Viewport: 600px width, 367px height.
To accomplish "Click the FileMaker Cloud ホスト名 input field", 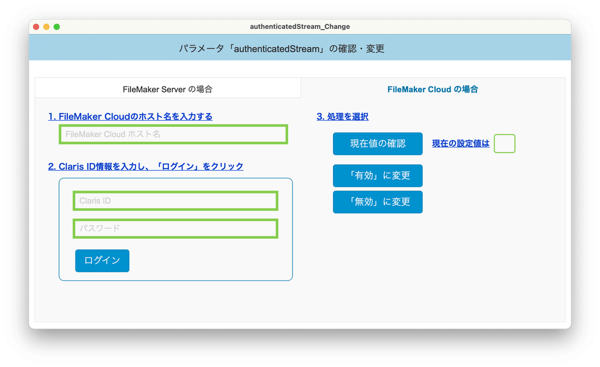I will [173, 134].
